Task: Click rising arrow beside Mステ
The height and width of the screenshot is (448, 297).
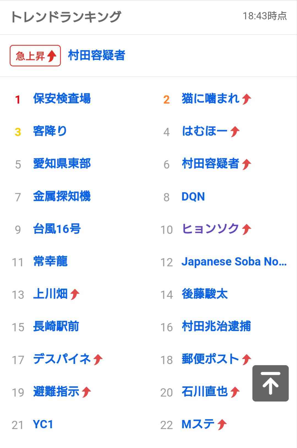Action: click(222, 425)
